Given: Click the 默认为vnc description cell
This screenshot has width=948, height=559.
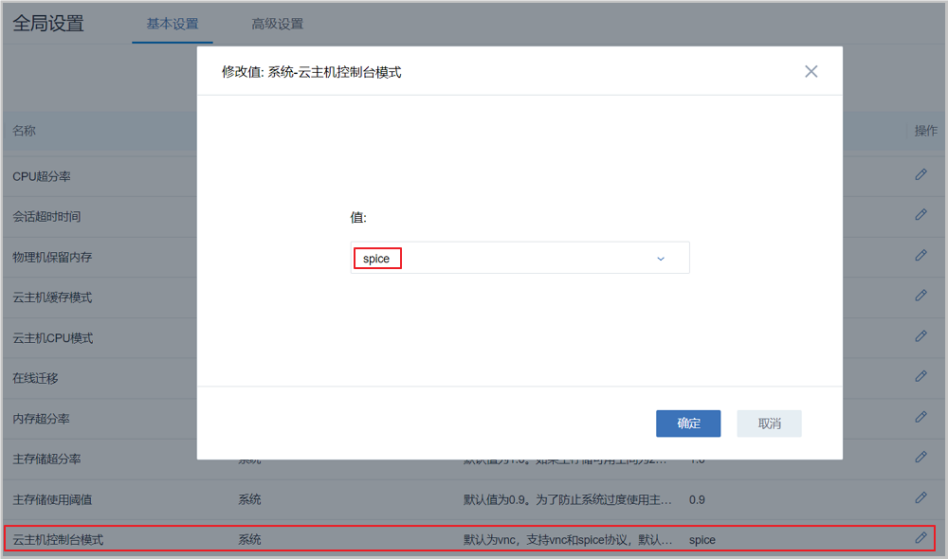Looking at the screenshot, I should pyautogui.click(x=567, y=540).
